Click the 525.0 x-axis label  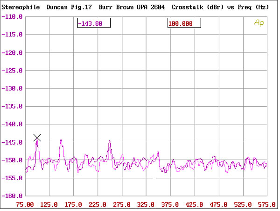pyautogui.click(x=243, y=204)
